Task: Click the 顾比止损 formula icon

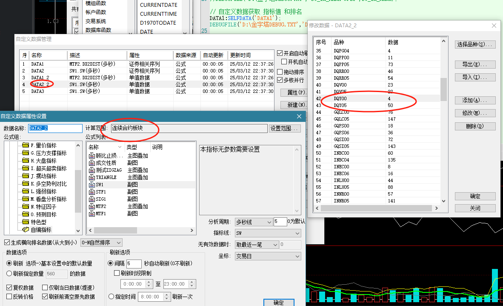Action: pos(92,156)
